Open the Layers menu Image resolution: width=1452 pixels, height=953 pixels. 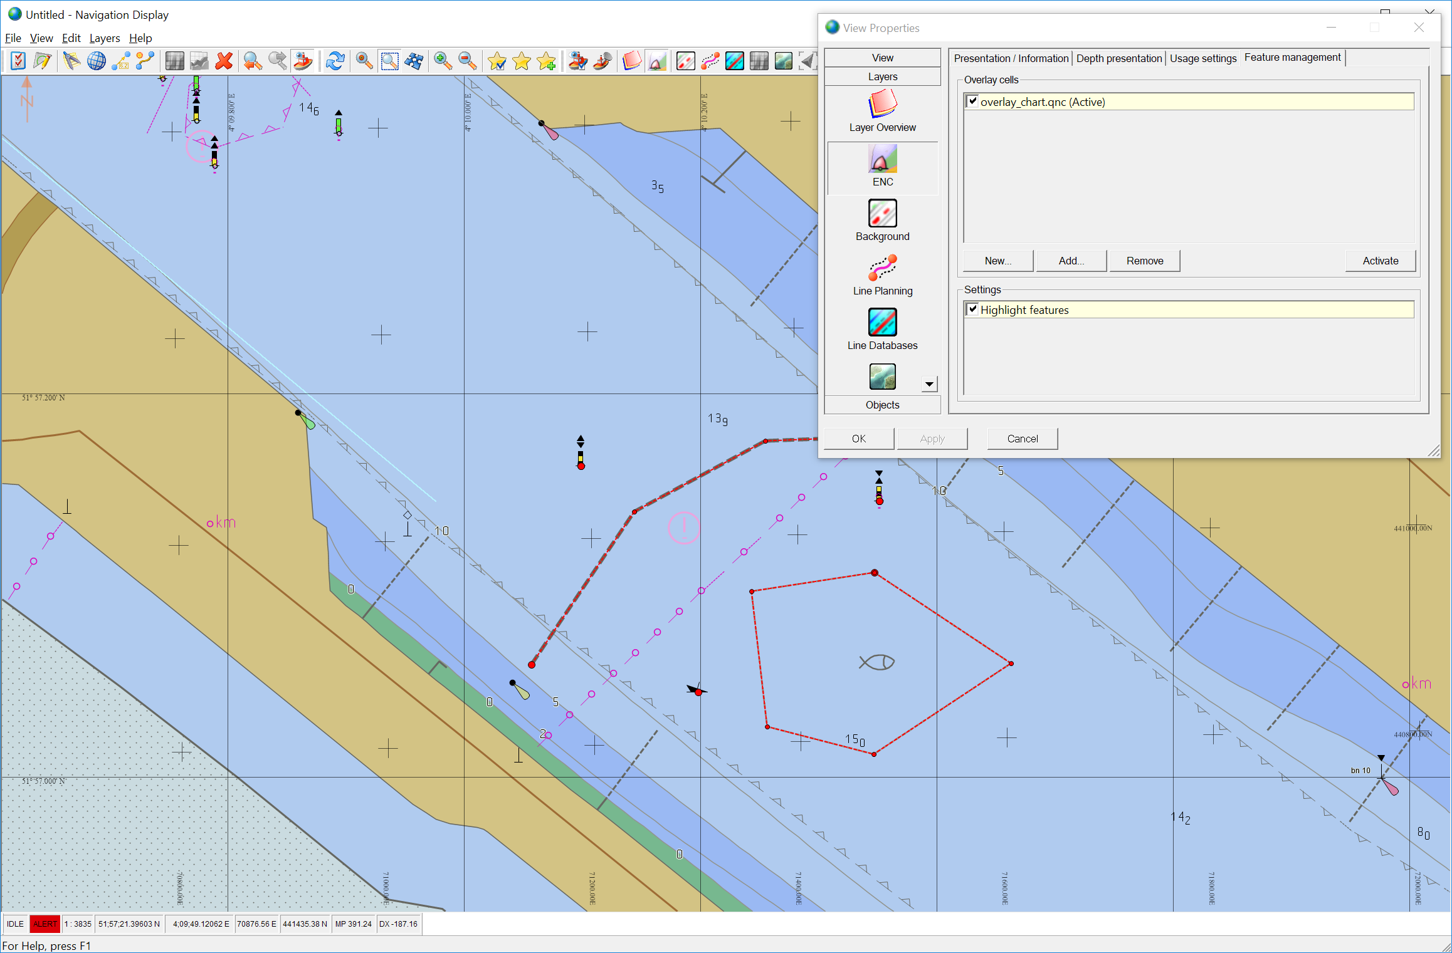click(104, 38)
